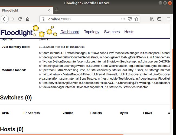Click the horizontal scrollbar at bottom

coord(62,134)
